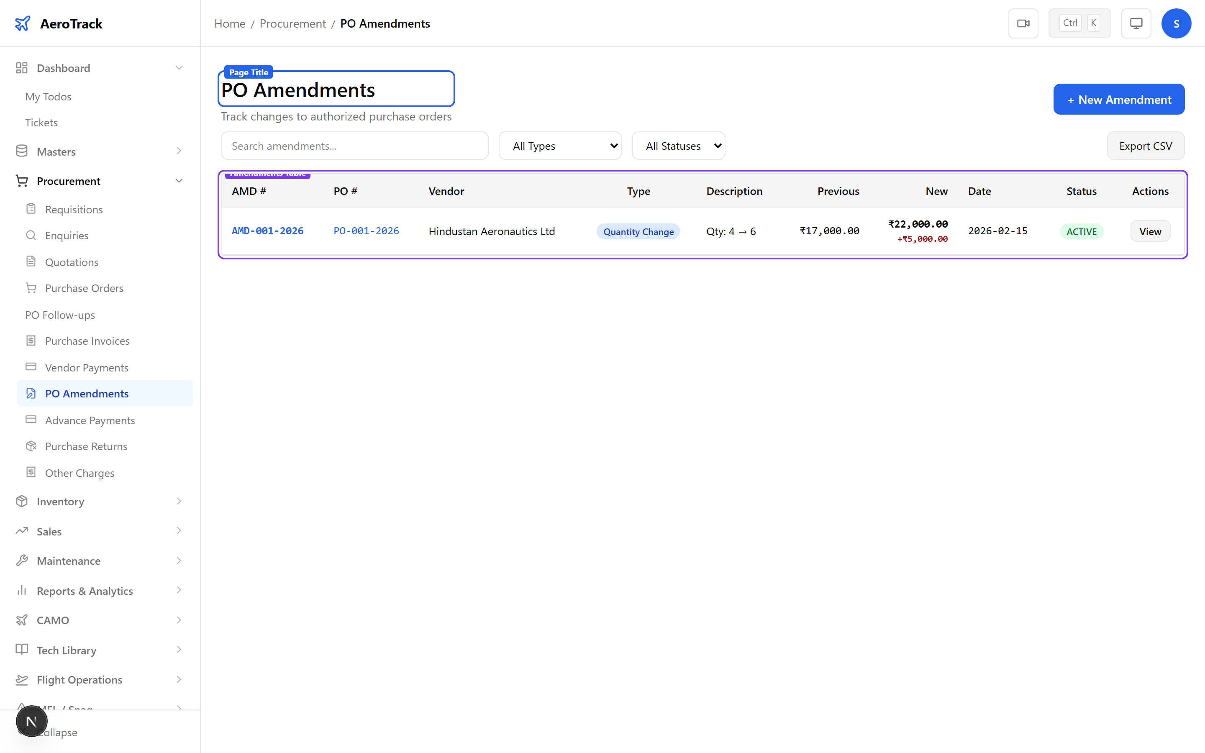
Task: Click the Quantity Change type badge
Action: point(638,231)
